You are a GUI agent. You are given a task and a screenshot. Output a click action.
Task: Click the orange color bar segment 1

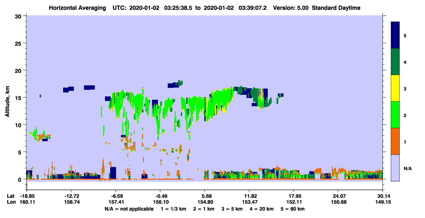[395, 141]
